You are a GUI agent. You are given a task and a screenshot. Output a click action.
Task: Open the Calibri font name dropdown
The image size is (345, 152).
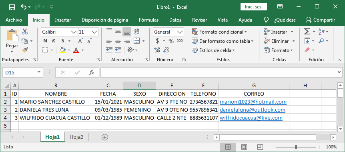[74, 32]
